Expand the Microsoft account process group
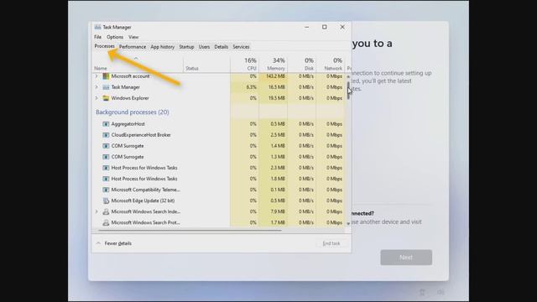 (96, 76)
